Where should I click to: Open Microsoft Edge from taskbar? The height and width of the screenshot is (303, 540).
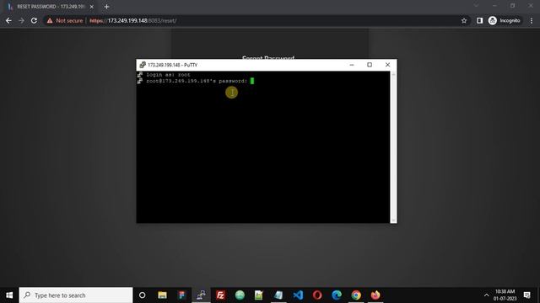[337, 295]
